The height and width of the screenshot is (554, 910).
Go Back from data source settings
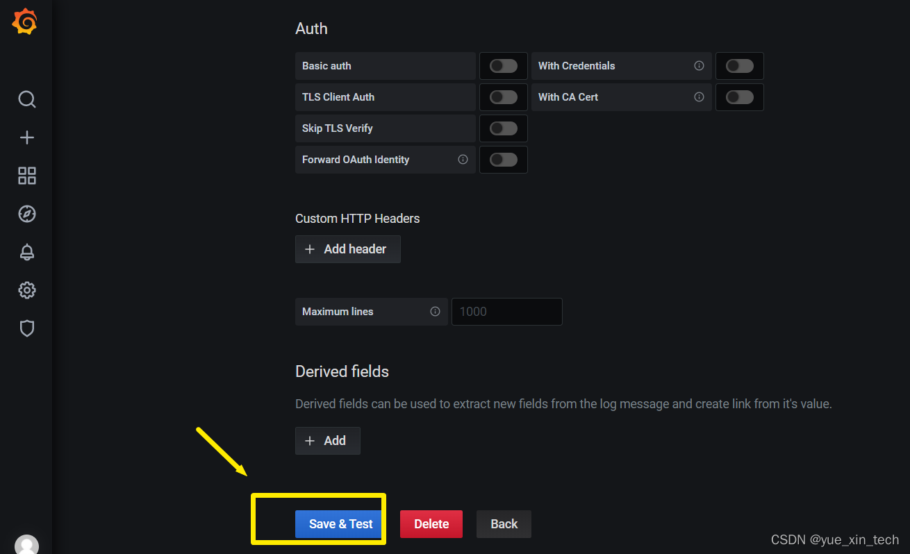[x=504, y=524]
